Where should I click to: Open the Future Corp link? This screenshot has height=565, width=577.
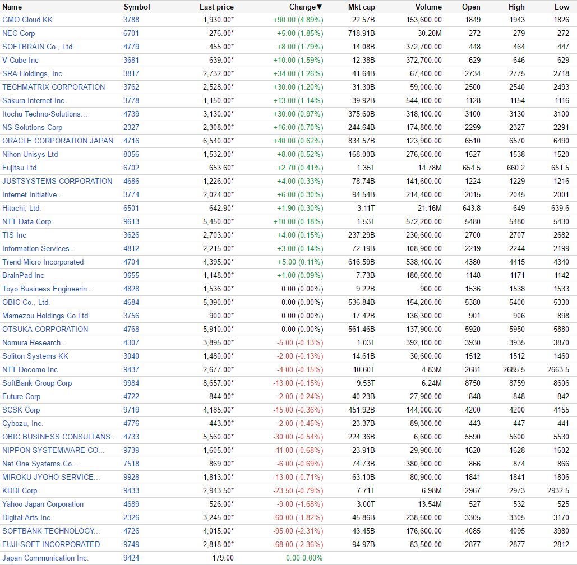point(21,396)
